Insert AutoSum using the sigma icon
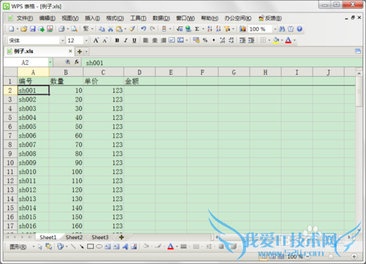Screen dimensions: 366x264 [197, 29]
